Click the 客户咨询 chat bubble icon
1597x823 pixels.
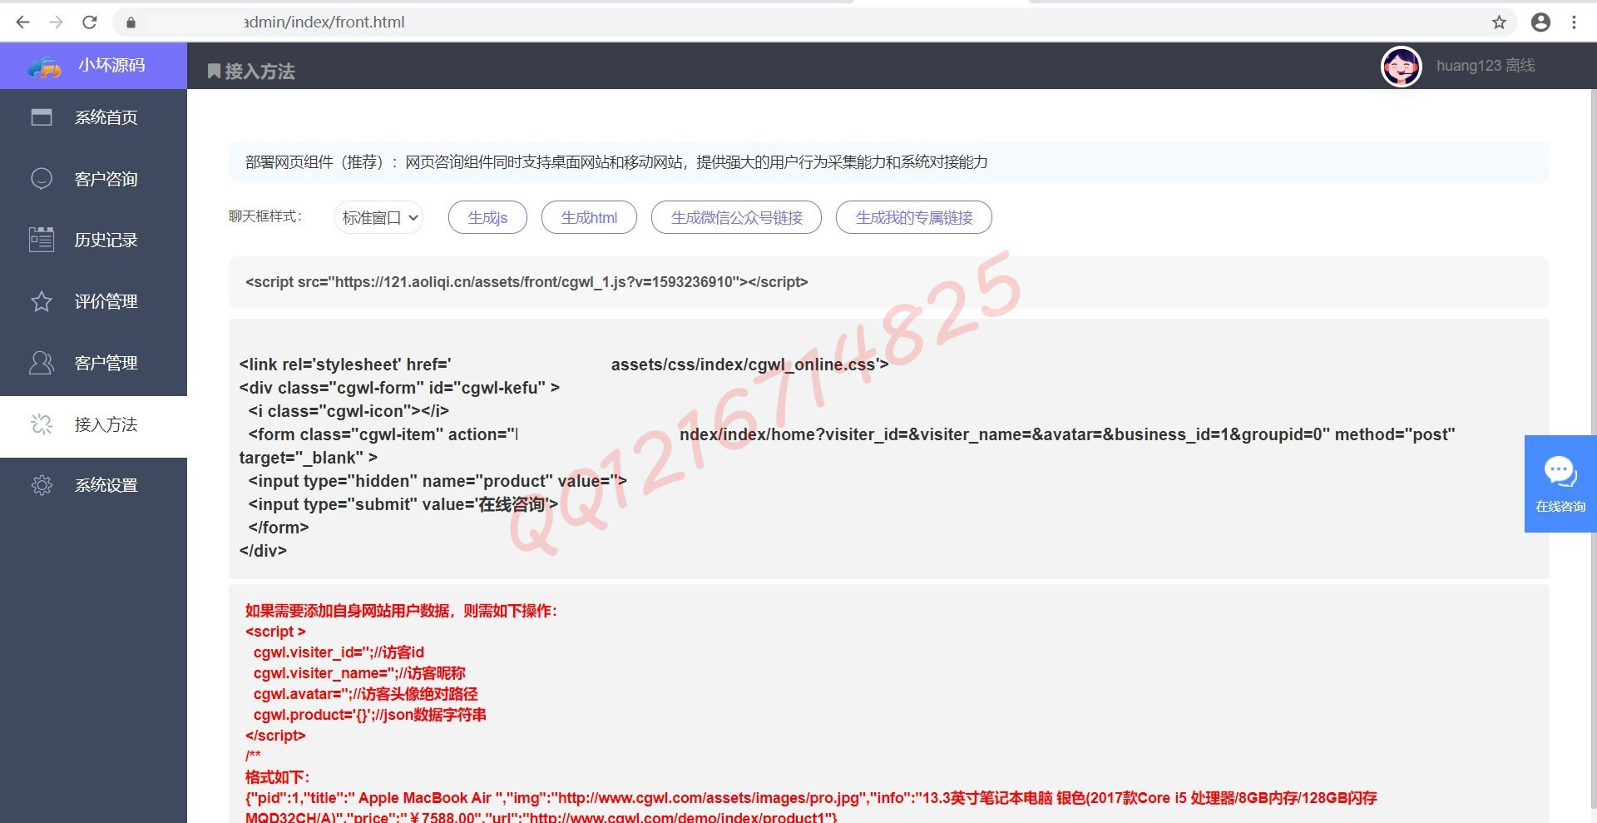click(41, 178)
